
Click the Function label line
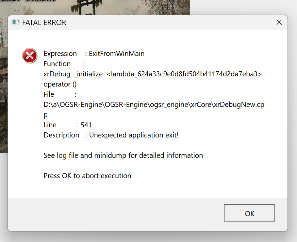(64, 64)
